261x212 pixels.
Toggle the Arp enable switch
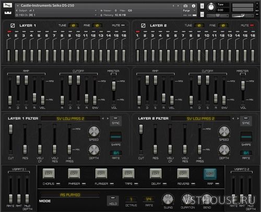coord(218,184)
